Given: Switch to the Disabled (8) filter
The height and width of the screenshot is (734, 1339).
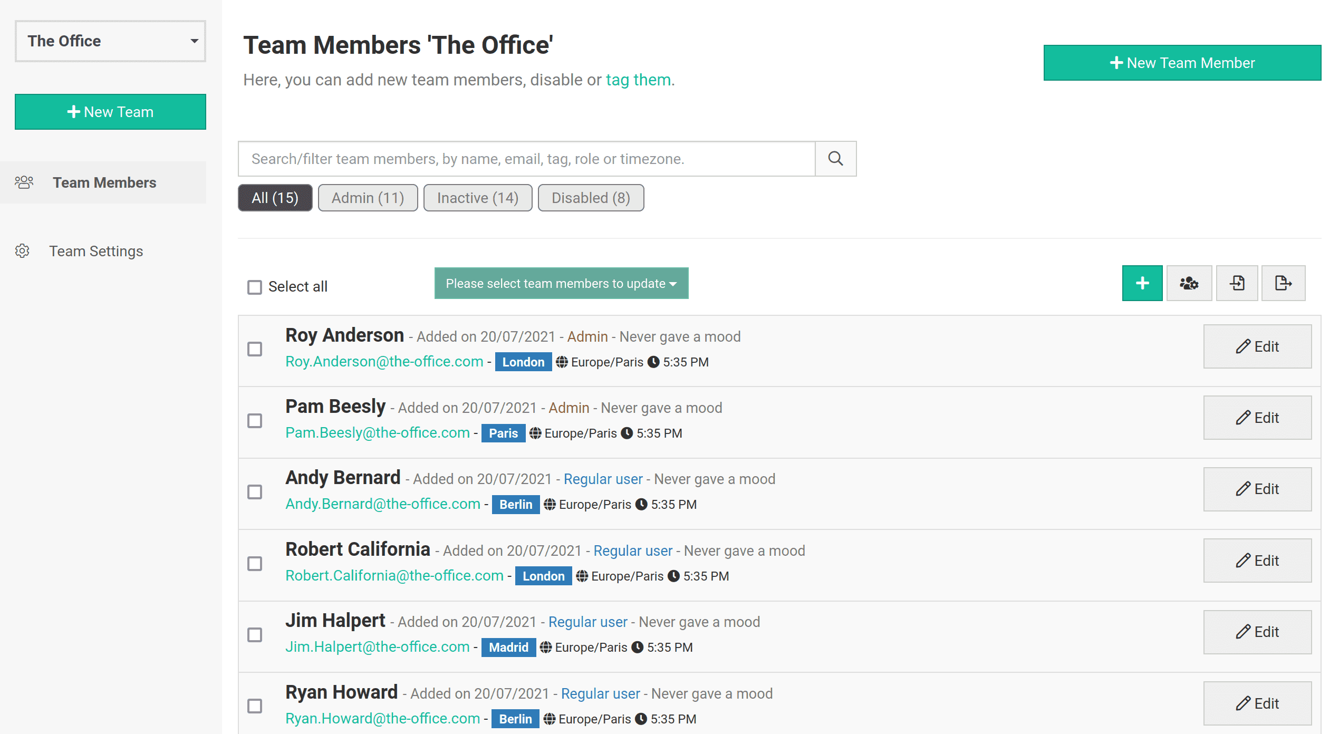Looking at the screenshot, I should (591, 198).
